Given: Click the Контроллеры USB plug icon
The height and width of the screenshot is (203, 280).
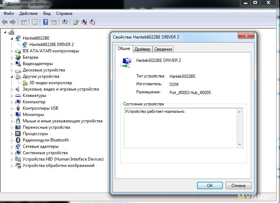Looking at the screenshot, I should point(18,108).
